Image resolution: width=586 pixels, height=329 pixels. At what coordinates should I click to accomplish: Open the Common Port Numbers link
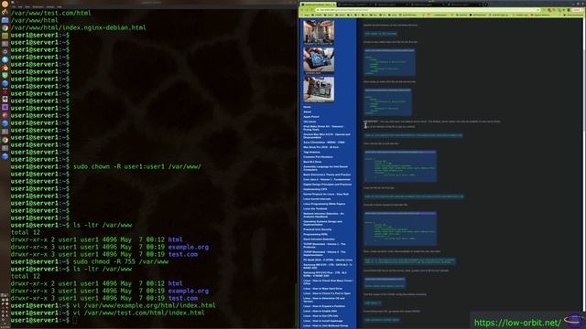click(318, 157)
